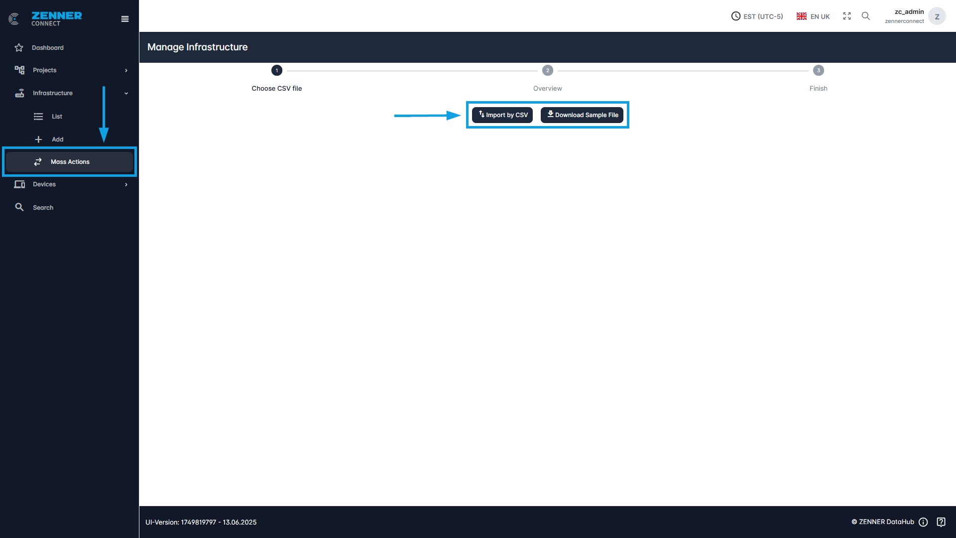
Task: Open the EN UK language selector
Action: (813, 16)
